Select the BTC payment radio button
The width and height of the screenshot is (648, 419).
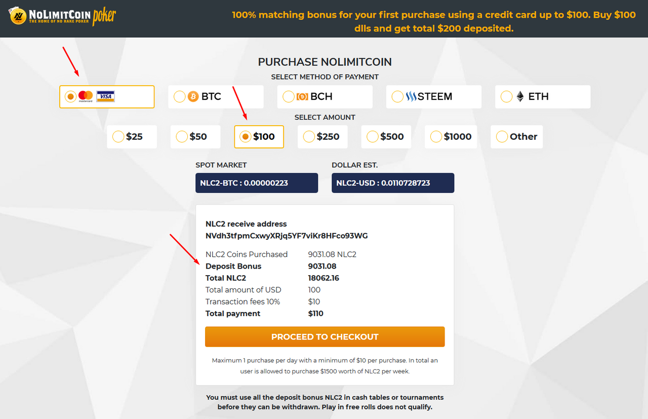[179, 96]
